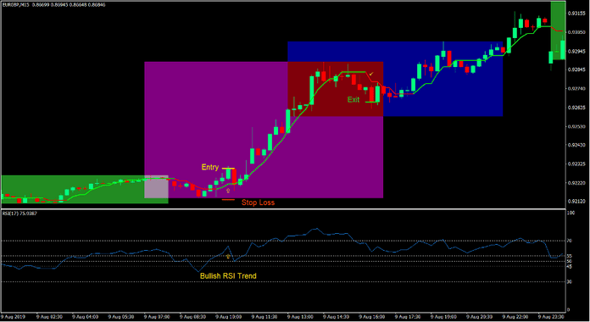This screenshot has width=590, height=322.
Task: Click the 0.92325 price axis label
Action: pos(576,164)
